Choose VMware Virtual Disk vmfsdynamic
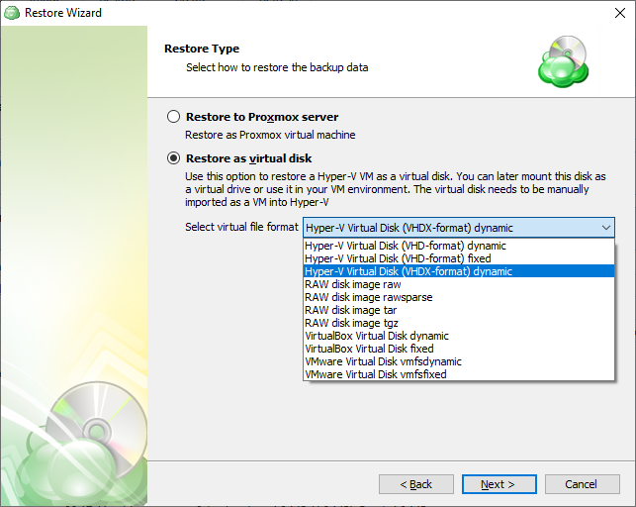This screenshot has height=507, width=636. click(459, 361)
